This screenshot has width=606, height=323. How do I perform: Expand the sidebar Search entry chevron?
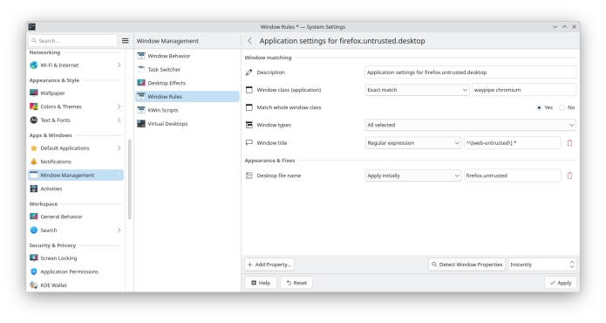point(119,230)
